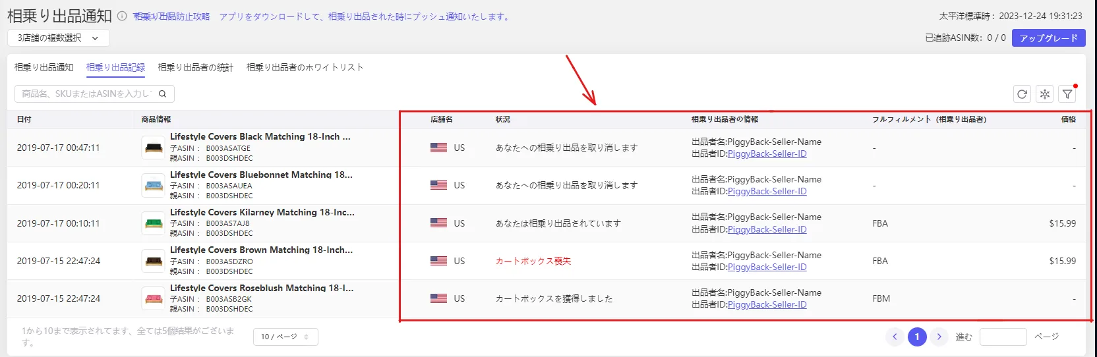1097x357 pixels.
Task: Click product thumbnail for Black Matching cover
Action: [x=154, y=148]
